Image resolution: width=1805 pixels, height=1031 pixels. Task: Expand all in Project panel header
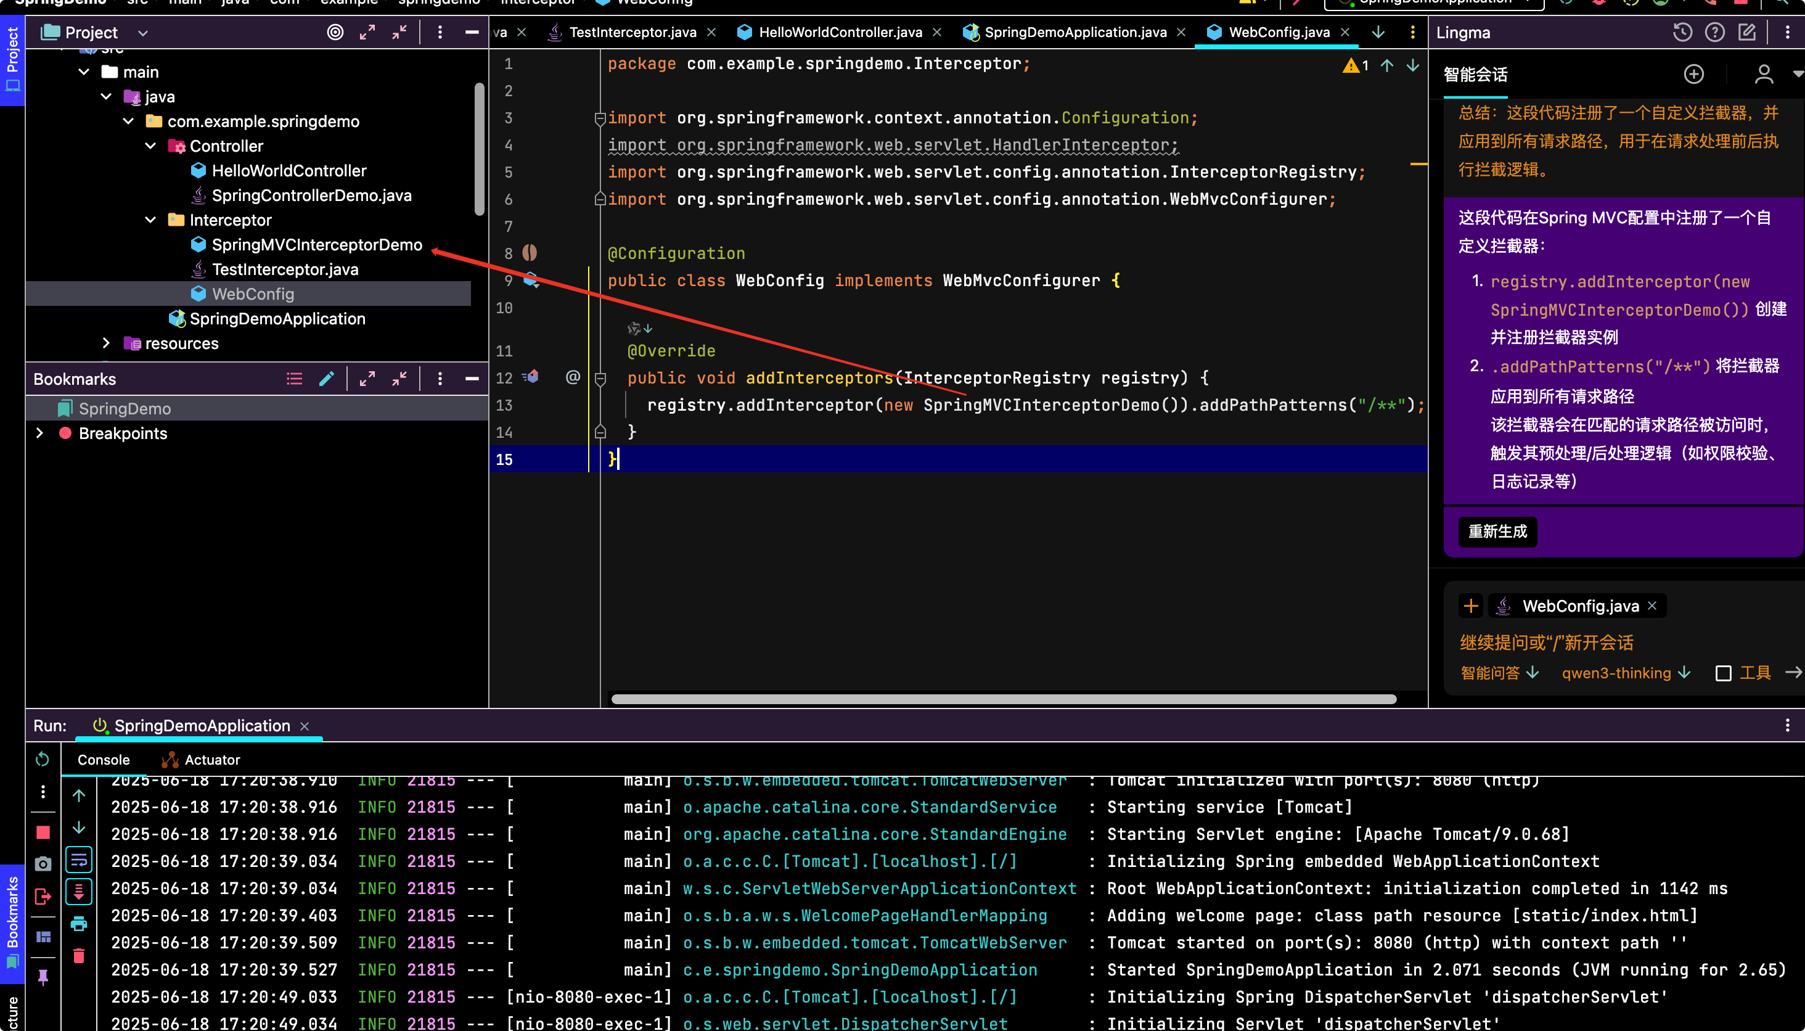coord(367,32)
